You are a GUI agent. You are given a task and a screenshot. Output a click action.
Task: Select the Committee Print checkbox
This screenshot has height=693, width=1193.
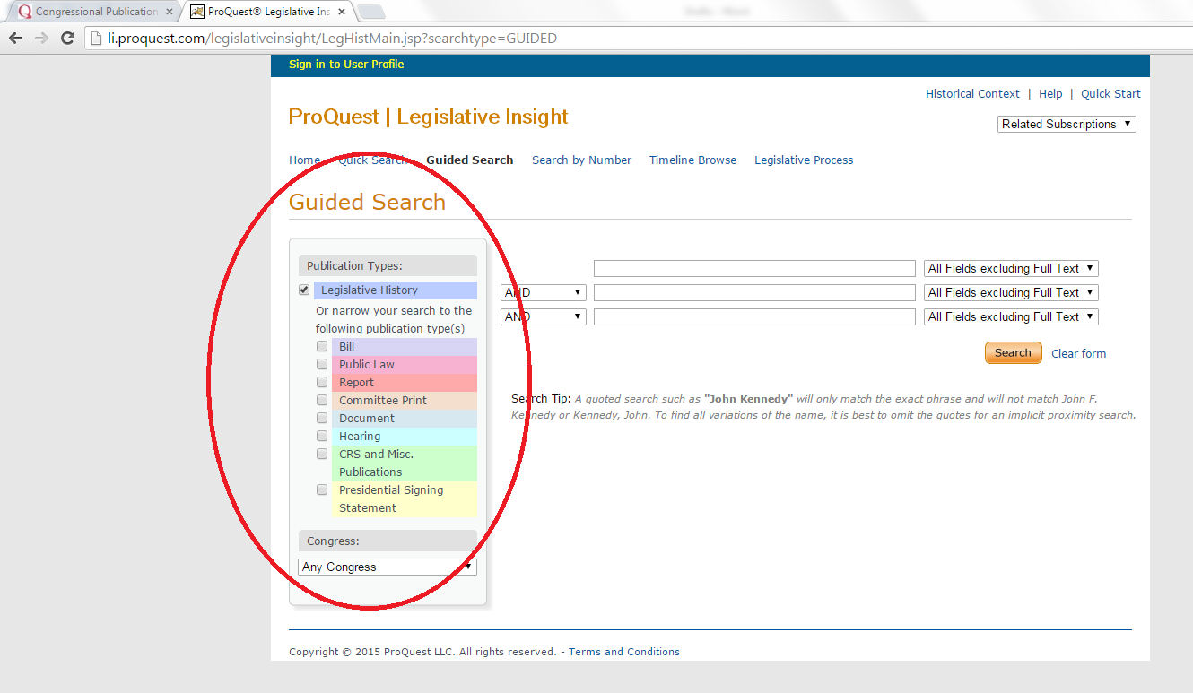[x=322, y=400]
